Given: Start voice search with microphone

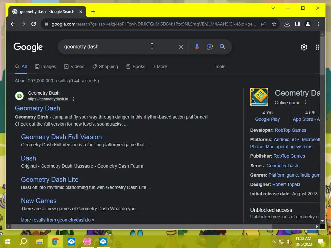Looking at the screenshot, I should pos(197,47).
